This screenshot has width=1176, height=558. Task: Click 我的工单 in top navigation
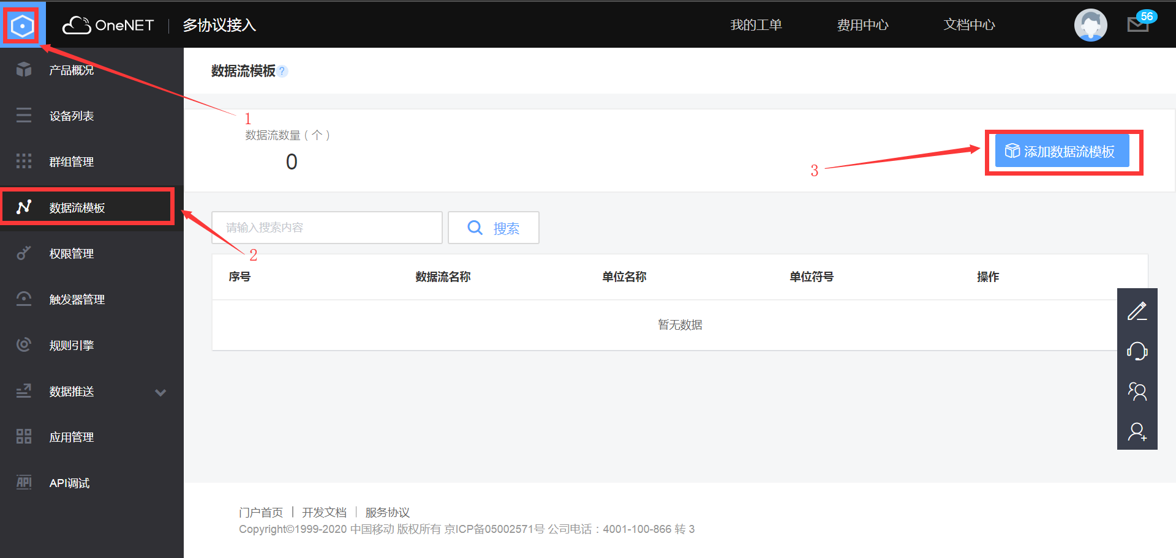756,25
